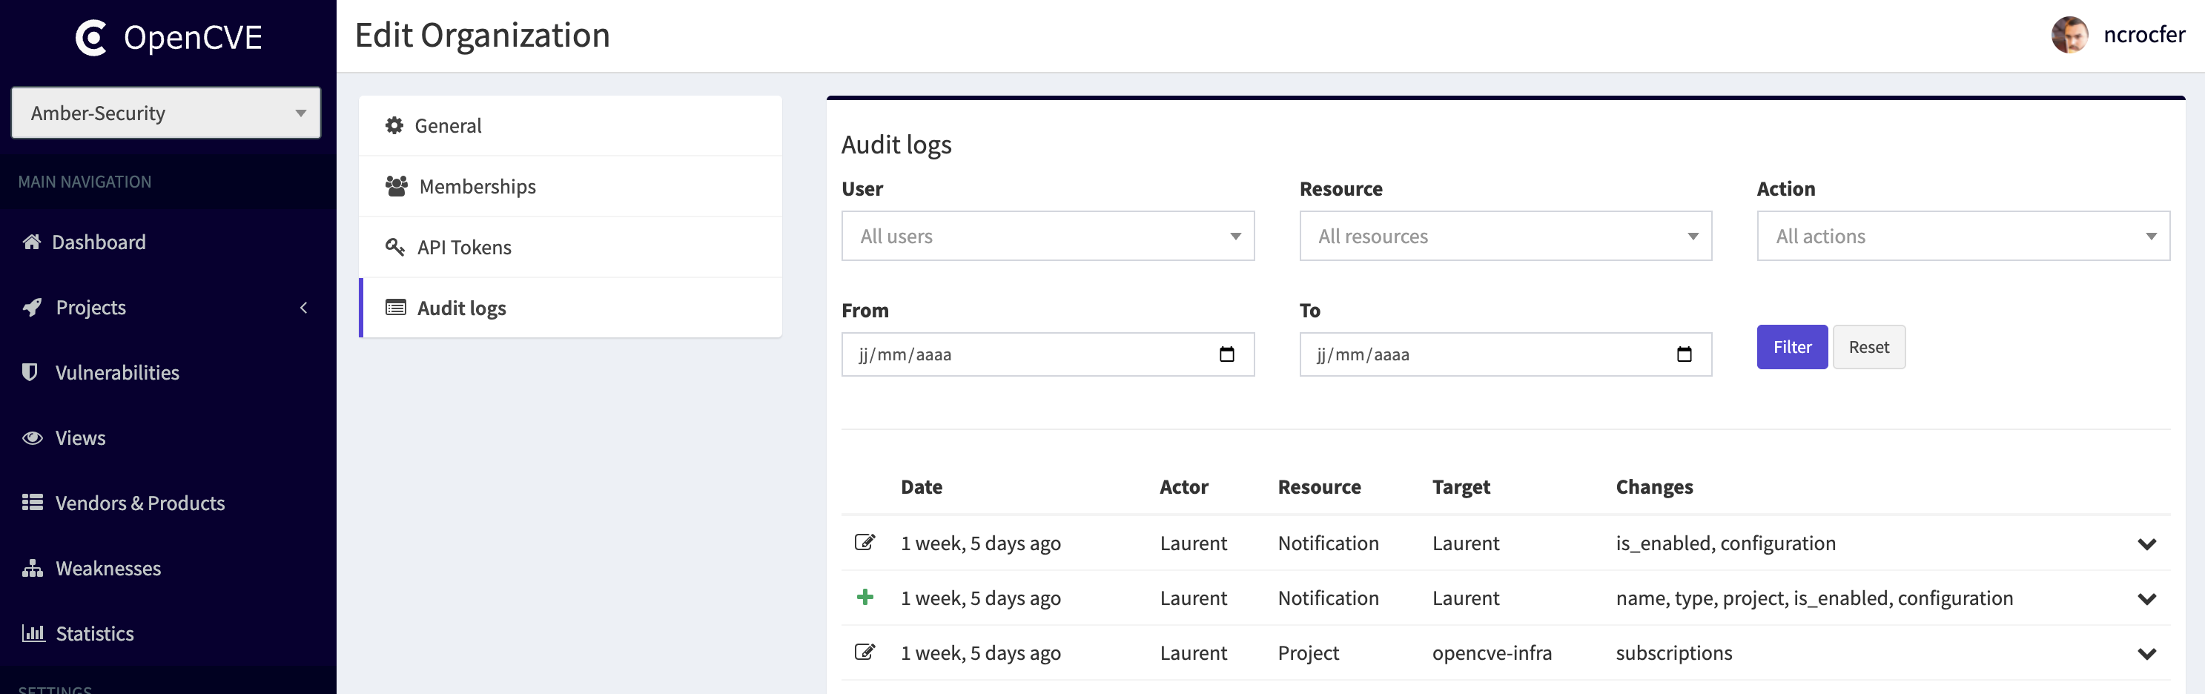Click the edit icon on first Notification row
The width and height of the screenshot is (2205, 694).
[x=865, y=543]
